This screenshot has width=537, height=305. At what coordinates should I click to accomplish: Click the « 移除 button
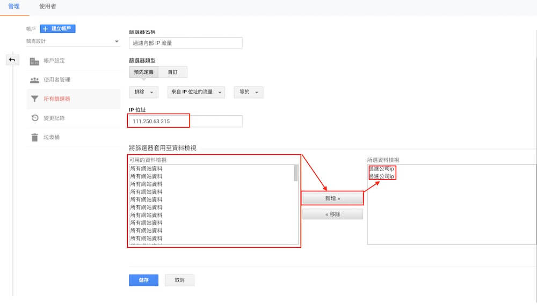332,214
